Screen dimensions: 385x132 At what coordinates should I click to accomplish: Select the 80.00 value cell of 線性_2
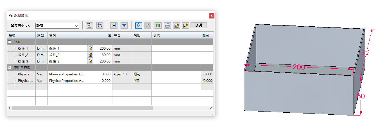click(x=103, y=55)
